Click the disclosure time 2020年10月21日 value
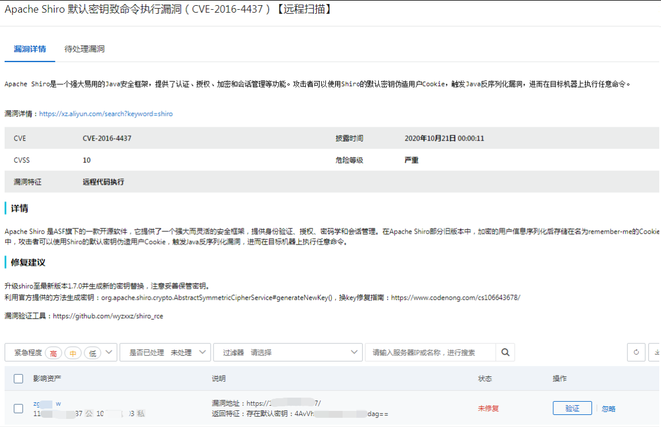661x427 pixels. (x=445, y=138)
